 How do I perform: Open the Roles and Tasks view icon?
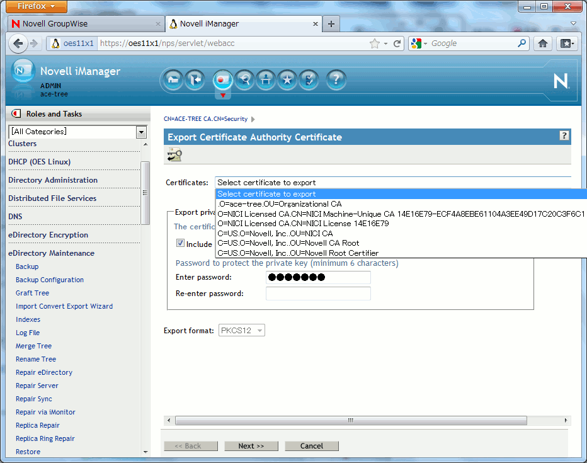pos(223,80)
